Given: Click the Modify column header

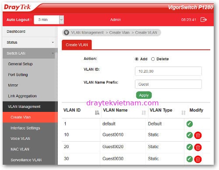Looking at the screenshot, I should tap(196, 110).
